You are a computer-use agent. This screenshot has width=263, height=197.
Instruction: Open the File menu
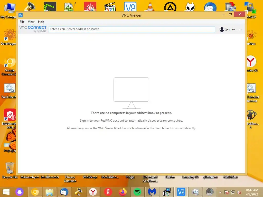point(22,22)
